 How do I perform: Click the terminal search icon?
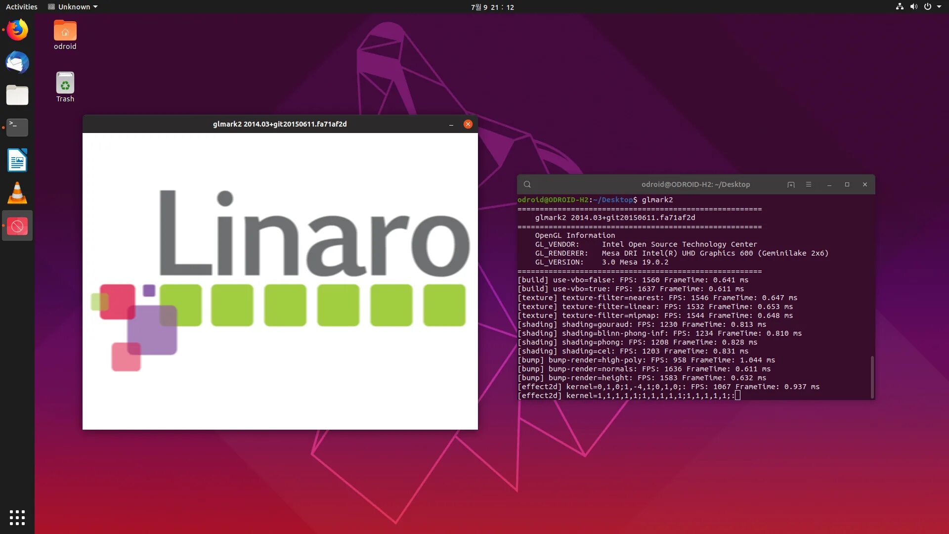[527, 184]
